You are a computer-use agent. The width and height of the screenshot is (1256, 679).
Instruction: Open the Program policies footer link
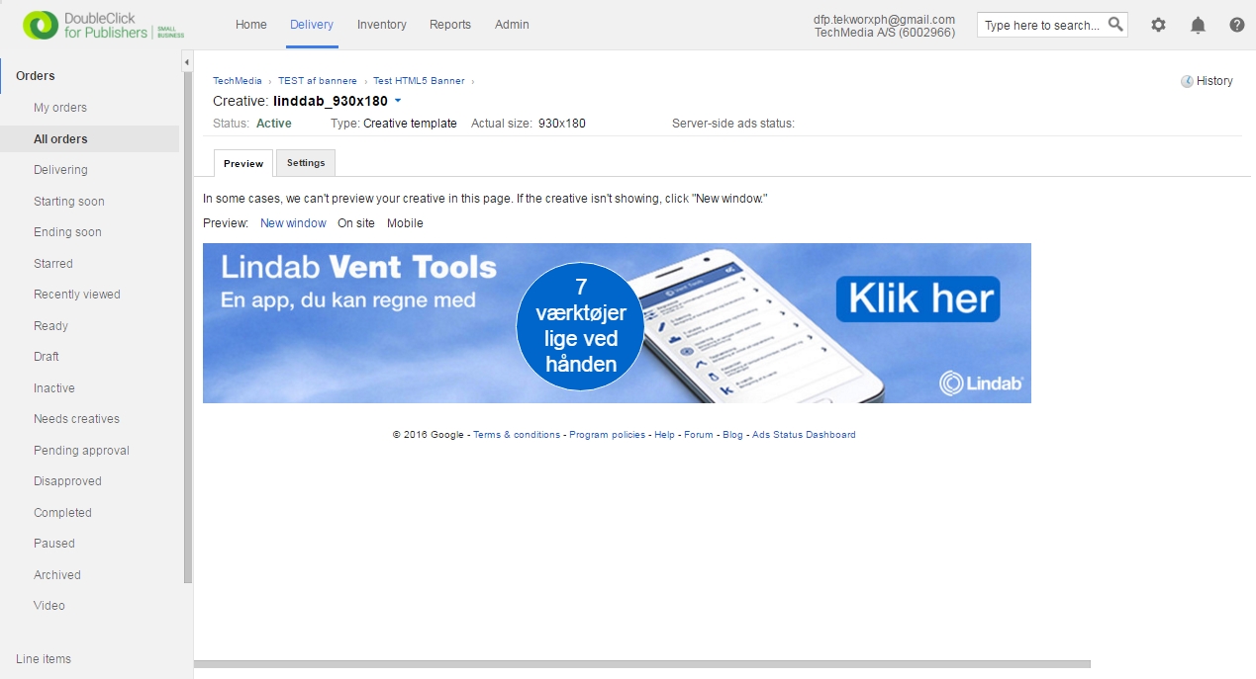(607, 435)
